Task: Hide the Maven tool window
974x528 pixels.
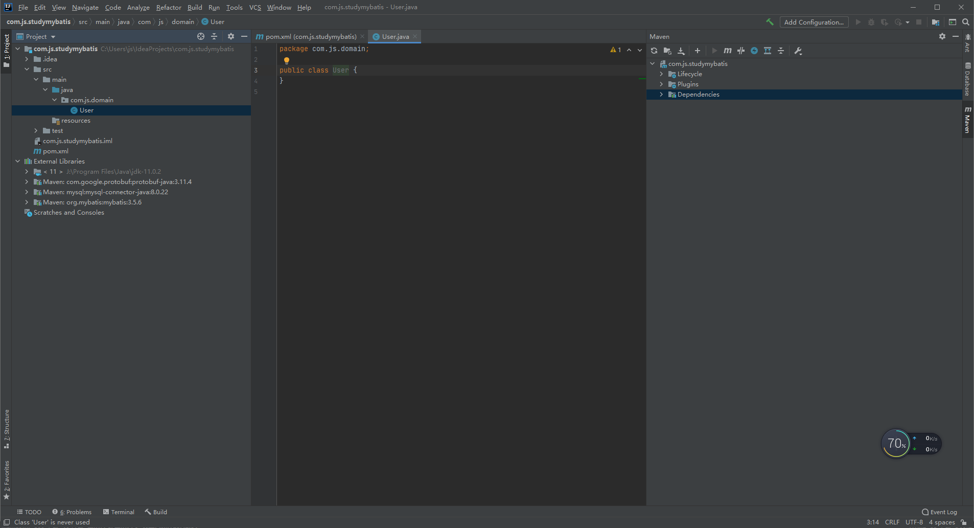Action: point(956,36)
